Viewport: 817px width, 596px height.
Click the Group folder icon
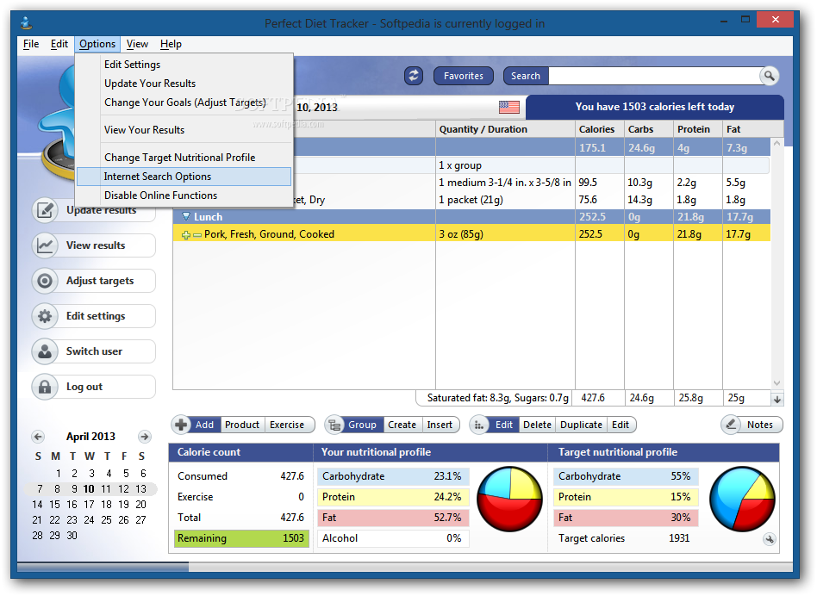334,425
